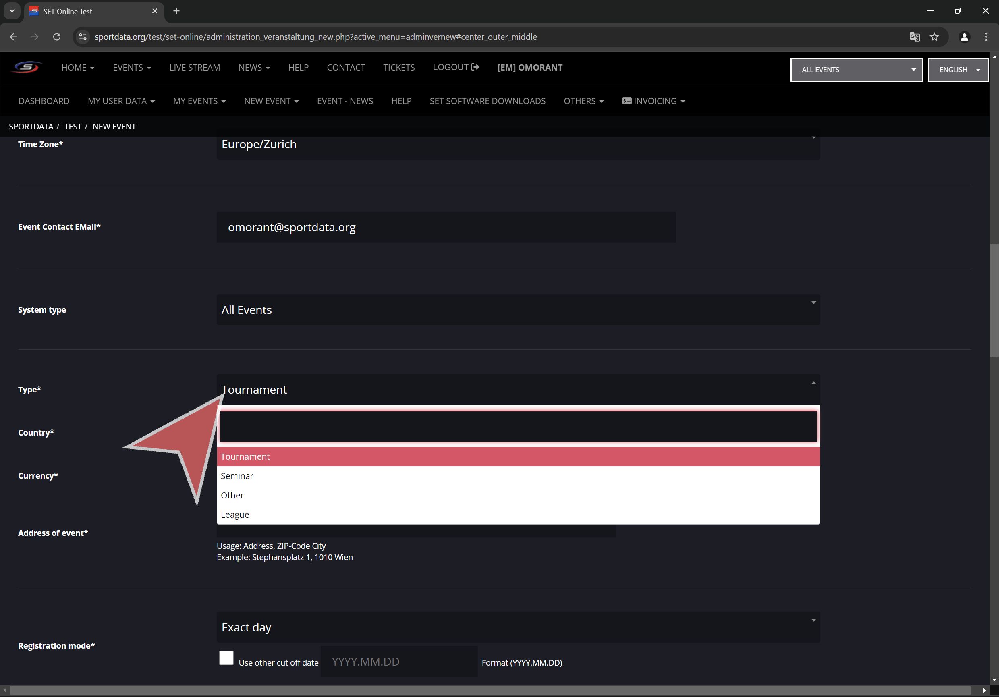Click the browser profile avatar icon
Viewport: 1000px width, 697px height.
point(964,37)
